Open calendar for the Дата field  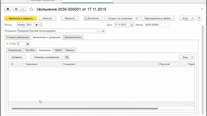132,25
